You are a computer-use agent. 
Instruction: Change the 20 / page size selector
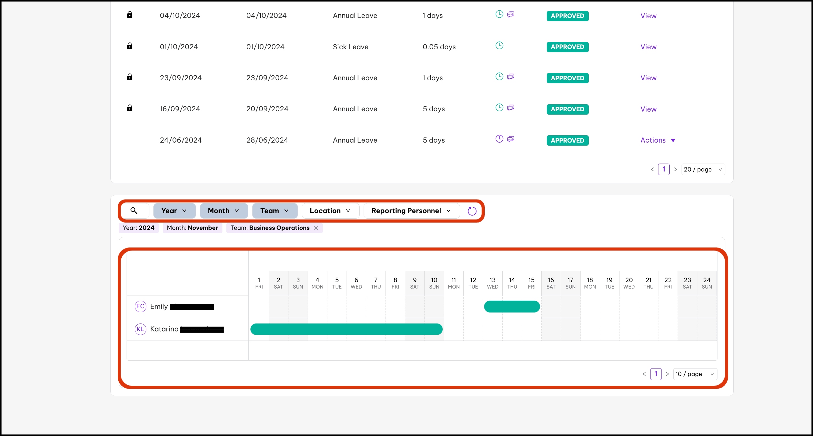pos(703,169)
